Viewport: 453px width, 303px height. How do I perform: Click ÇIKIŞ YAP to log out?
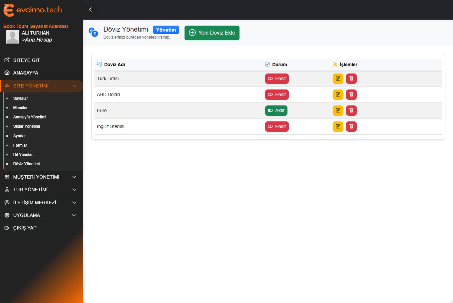[25, 228]
